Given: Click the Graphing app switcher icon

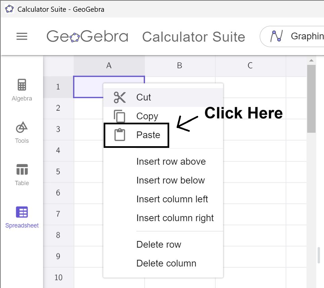Looking at the screenshot, I should [x=277, y=36].
